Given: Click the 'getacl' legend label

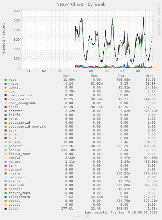Looking at the screenshot, I should 14,201.
